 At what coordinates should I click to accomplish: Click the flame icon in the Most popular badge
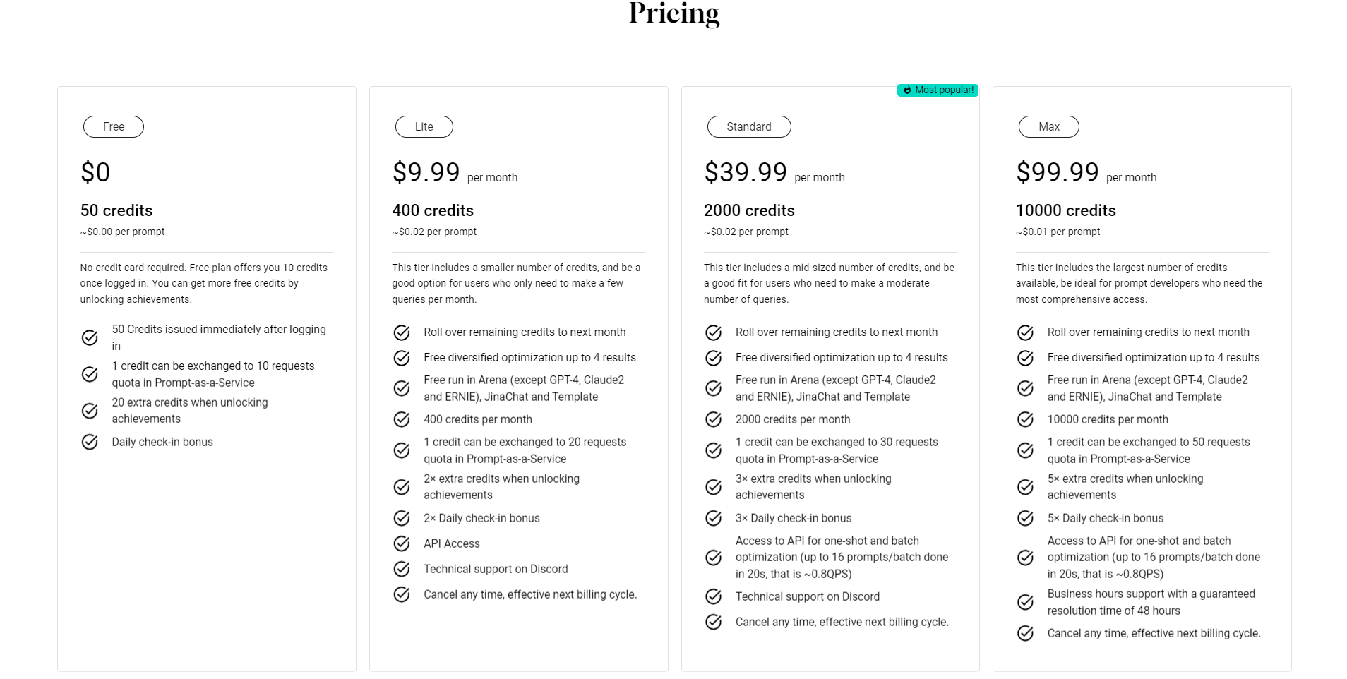pyautogui.click(x=907, y=90)
